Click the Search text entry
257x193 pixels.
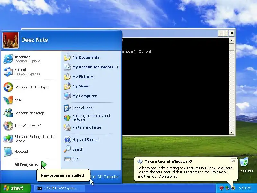tap(78, 149)
